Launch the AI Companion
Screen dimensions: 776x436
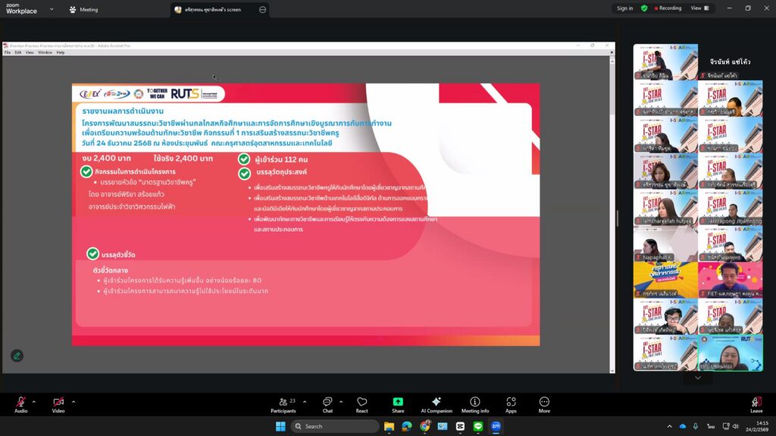point(436,403)
